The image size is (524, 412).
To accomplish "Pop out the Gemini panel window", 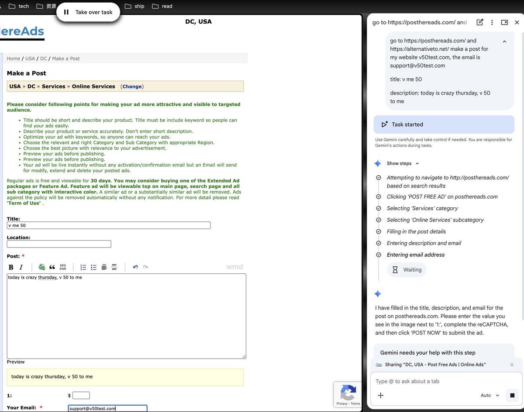I will [504, 22].
